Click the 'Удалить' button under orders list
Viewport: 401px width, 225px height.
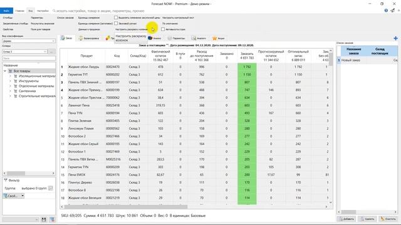367,219
